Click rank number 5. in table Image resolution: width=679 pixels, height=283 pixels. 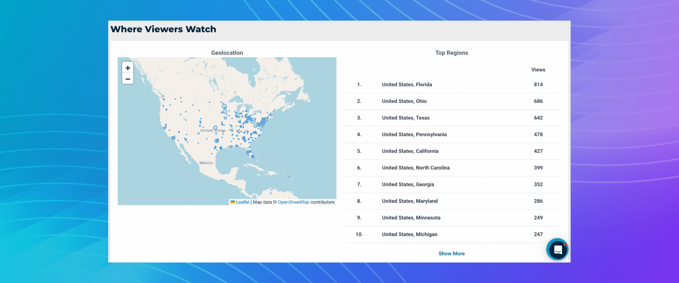coord(359,151)
